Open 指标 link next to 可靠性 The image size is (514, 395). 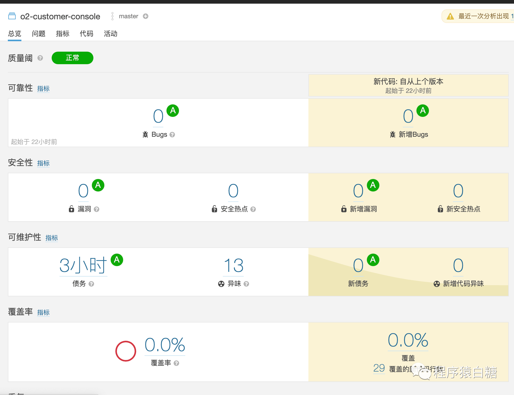[43, 89]
